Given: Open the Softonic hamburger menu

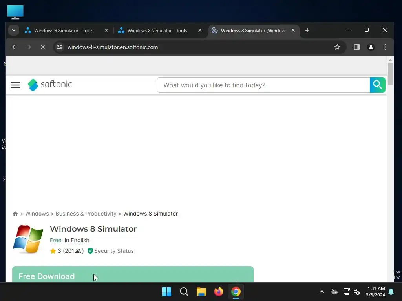Looking at the screenshot, I should tap(15, 85).
